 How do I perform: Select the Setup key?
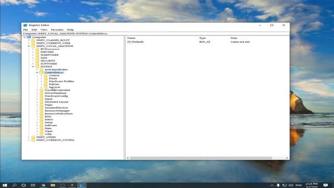point(49,123)
